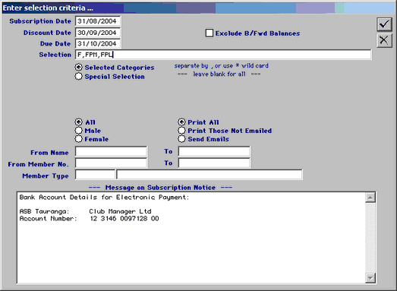Click the 'Bank Account Details' message line
The image size is (397, 291).
point(104,198)
